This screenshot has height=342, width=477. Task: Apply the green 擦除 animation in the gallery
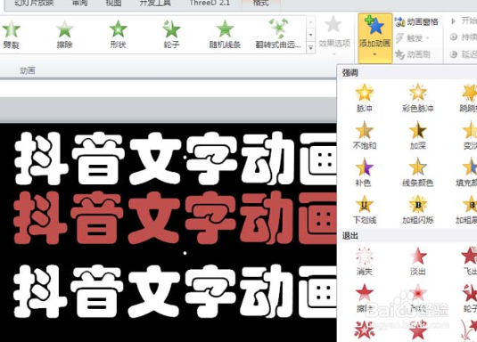click(x=64, y=35)
